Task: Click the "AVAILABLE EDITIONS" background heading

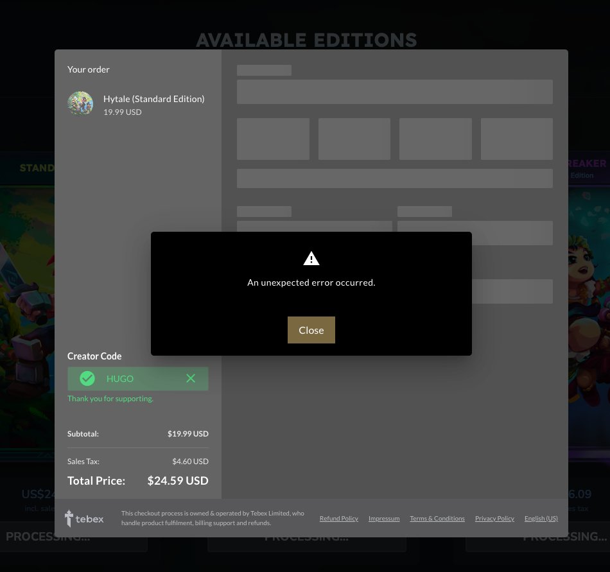Action: point(306,40)
